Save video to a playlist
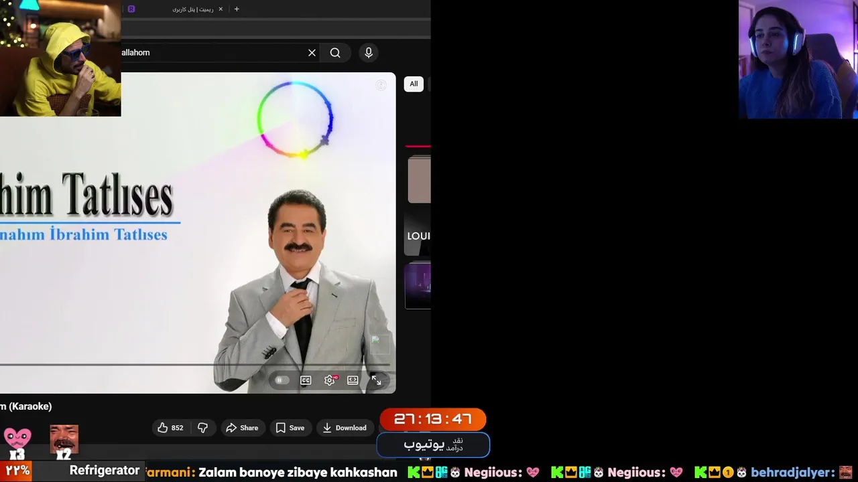Screen dimensions: 858x482 pyautogui.click(x=290, y=428)
